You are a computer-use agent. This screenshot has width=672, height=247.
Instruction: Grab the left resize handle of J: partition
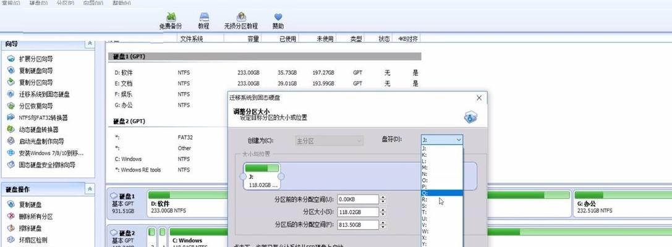pos(243,177)
